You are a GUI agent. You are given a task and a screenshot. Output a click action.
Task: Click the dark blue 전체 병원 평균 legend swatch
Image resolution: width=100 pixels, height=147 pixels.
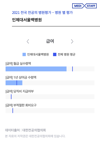pyautogui.click(x=55, y=54)
